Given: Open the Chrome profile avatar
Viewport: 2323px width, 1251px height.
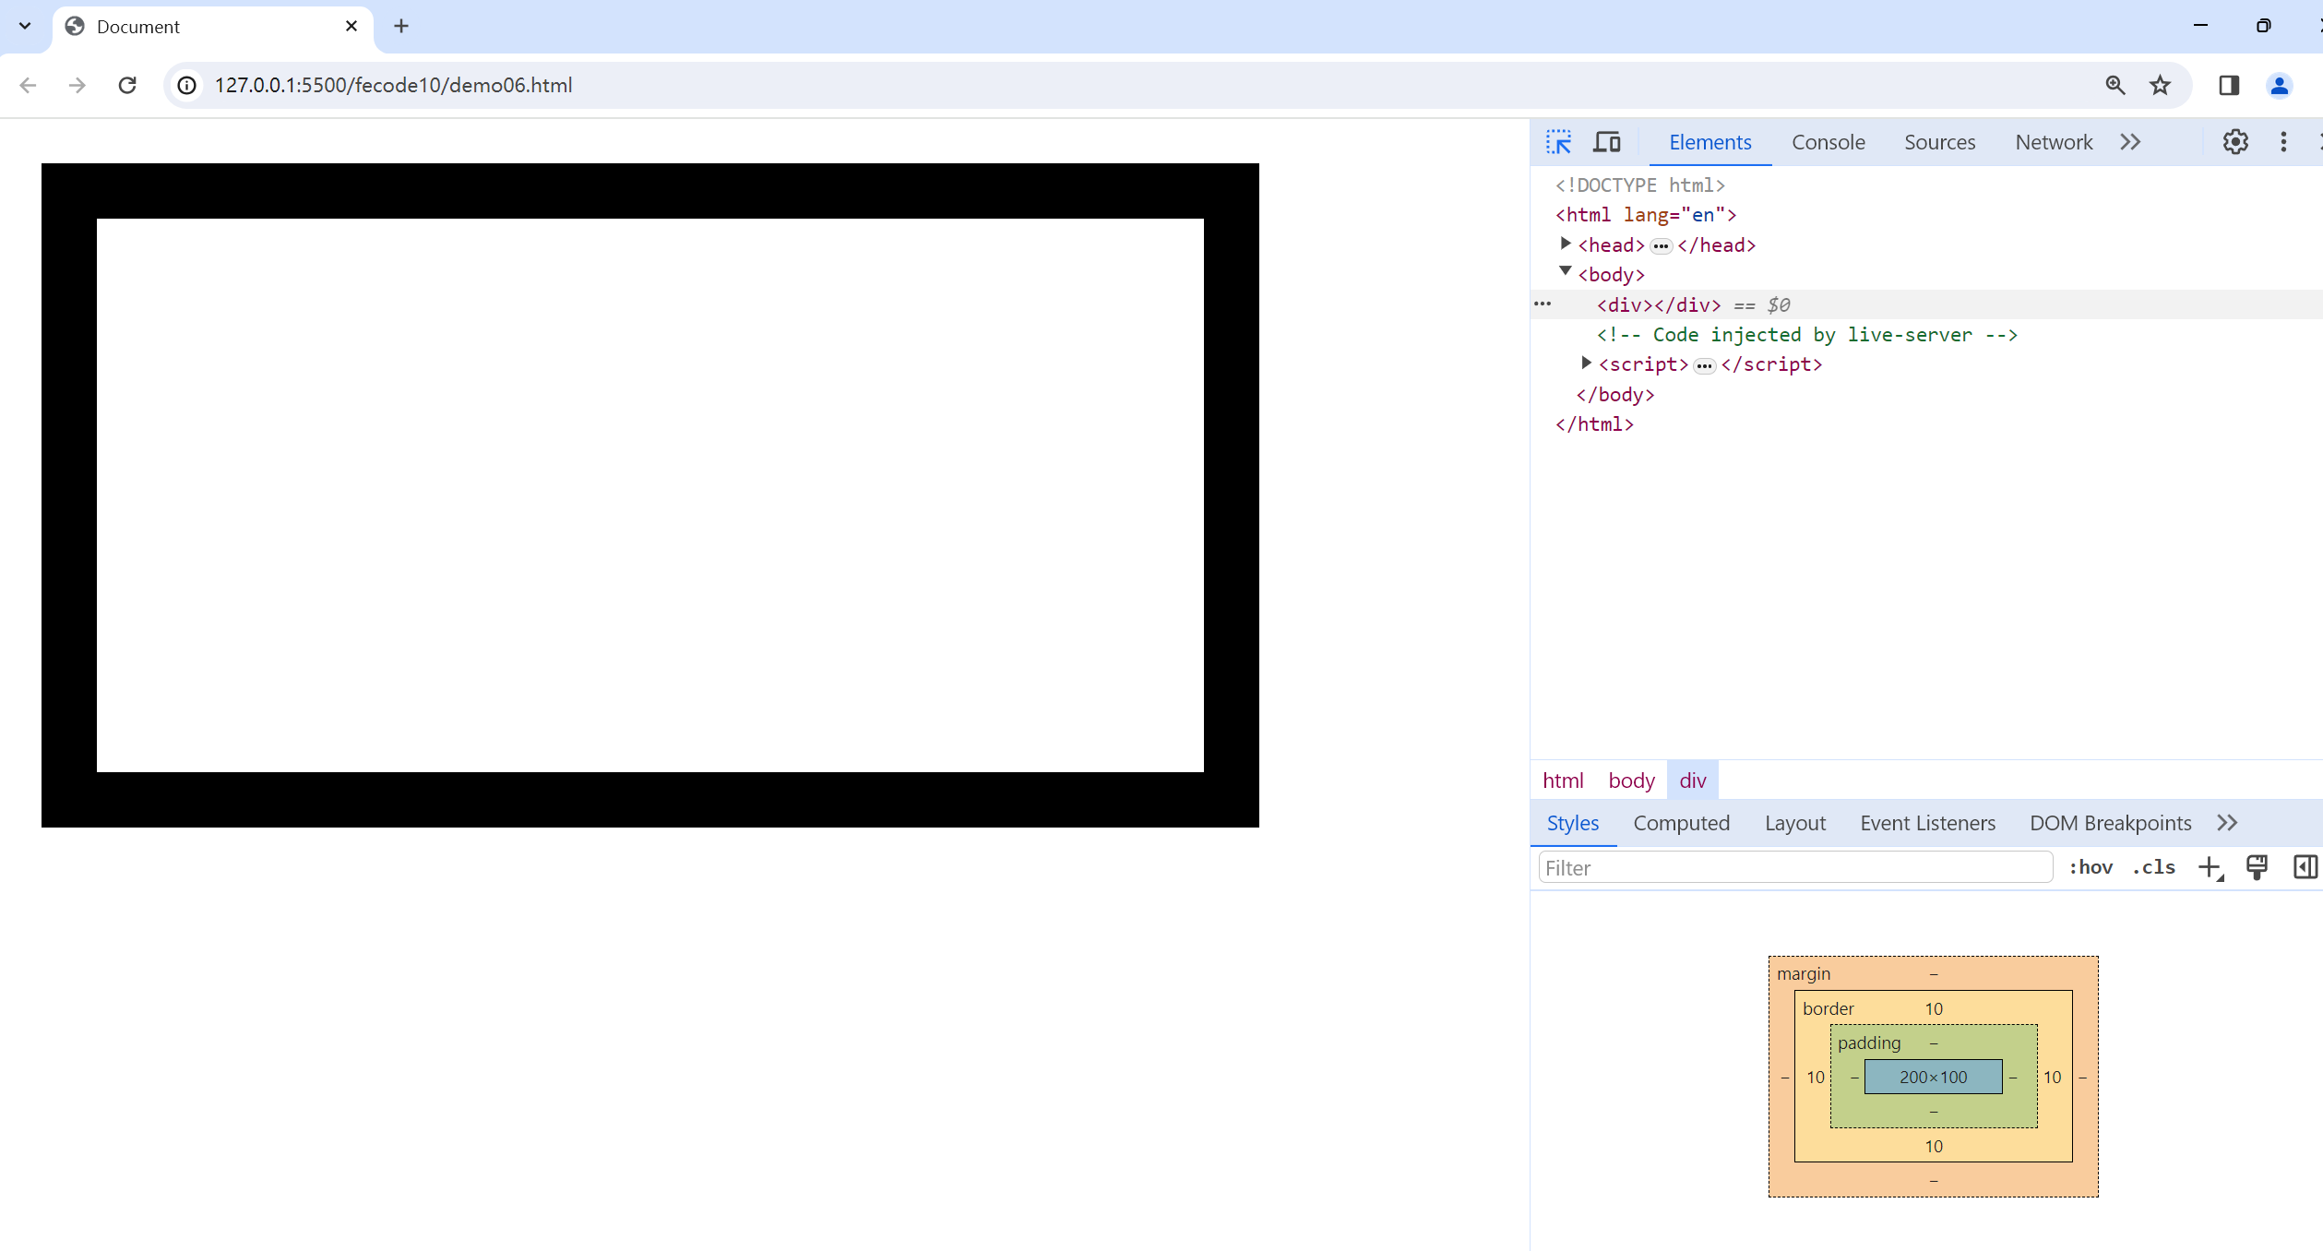Looking at the screenshot, I should point(2279,85).
